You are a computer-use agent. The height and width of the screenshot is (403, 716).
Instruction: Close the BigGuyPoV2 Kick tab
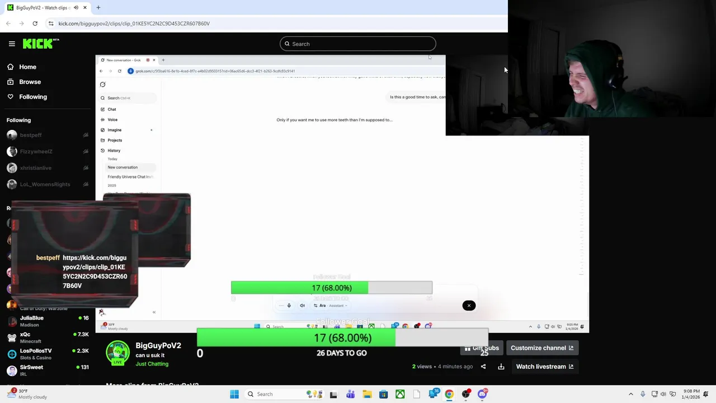pyautogui.click(x=85, y=8)
